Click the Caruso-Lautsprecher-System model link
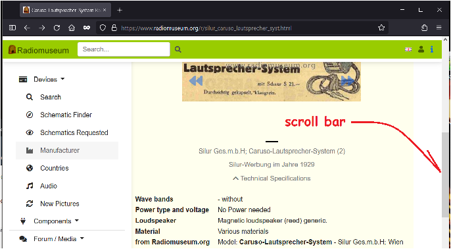Screen dimensions: 451x249 (x=285, y=242)
